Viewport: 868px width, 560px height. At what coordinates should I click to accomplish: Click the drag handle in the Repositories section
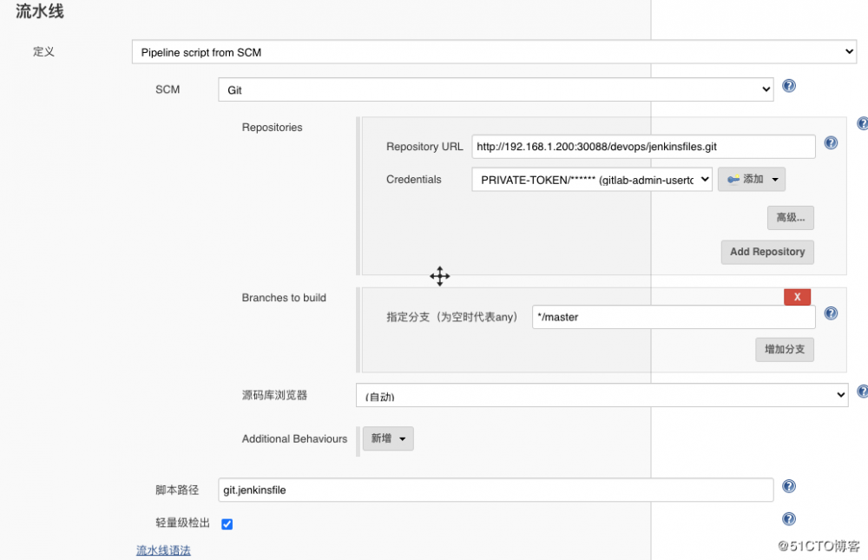tap(439, 276)
